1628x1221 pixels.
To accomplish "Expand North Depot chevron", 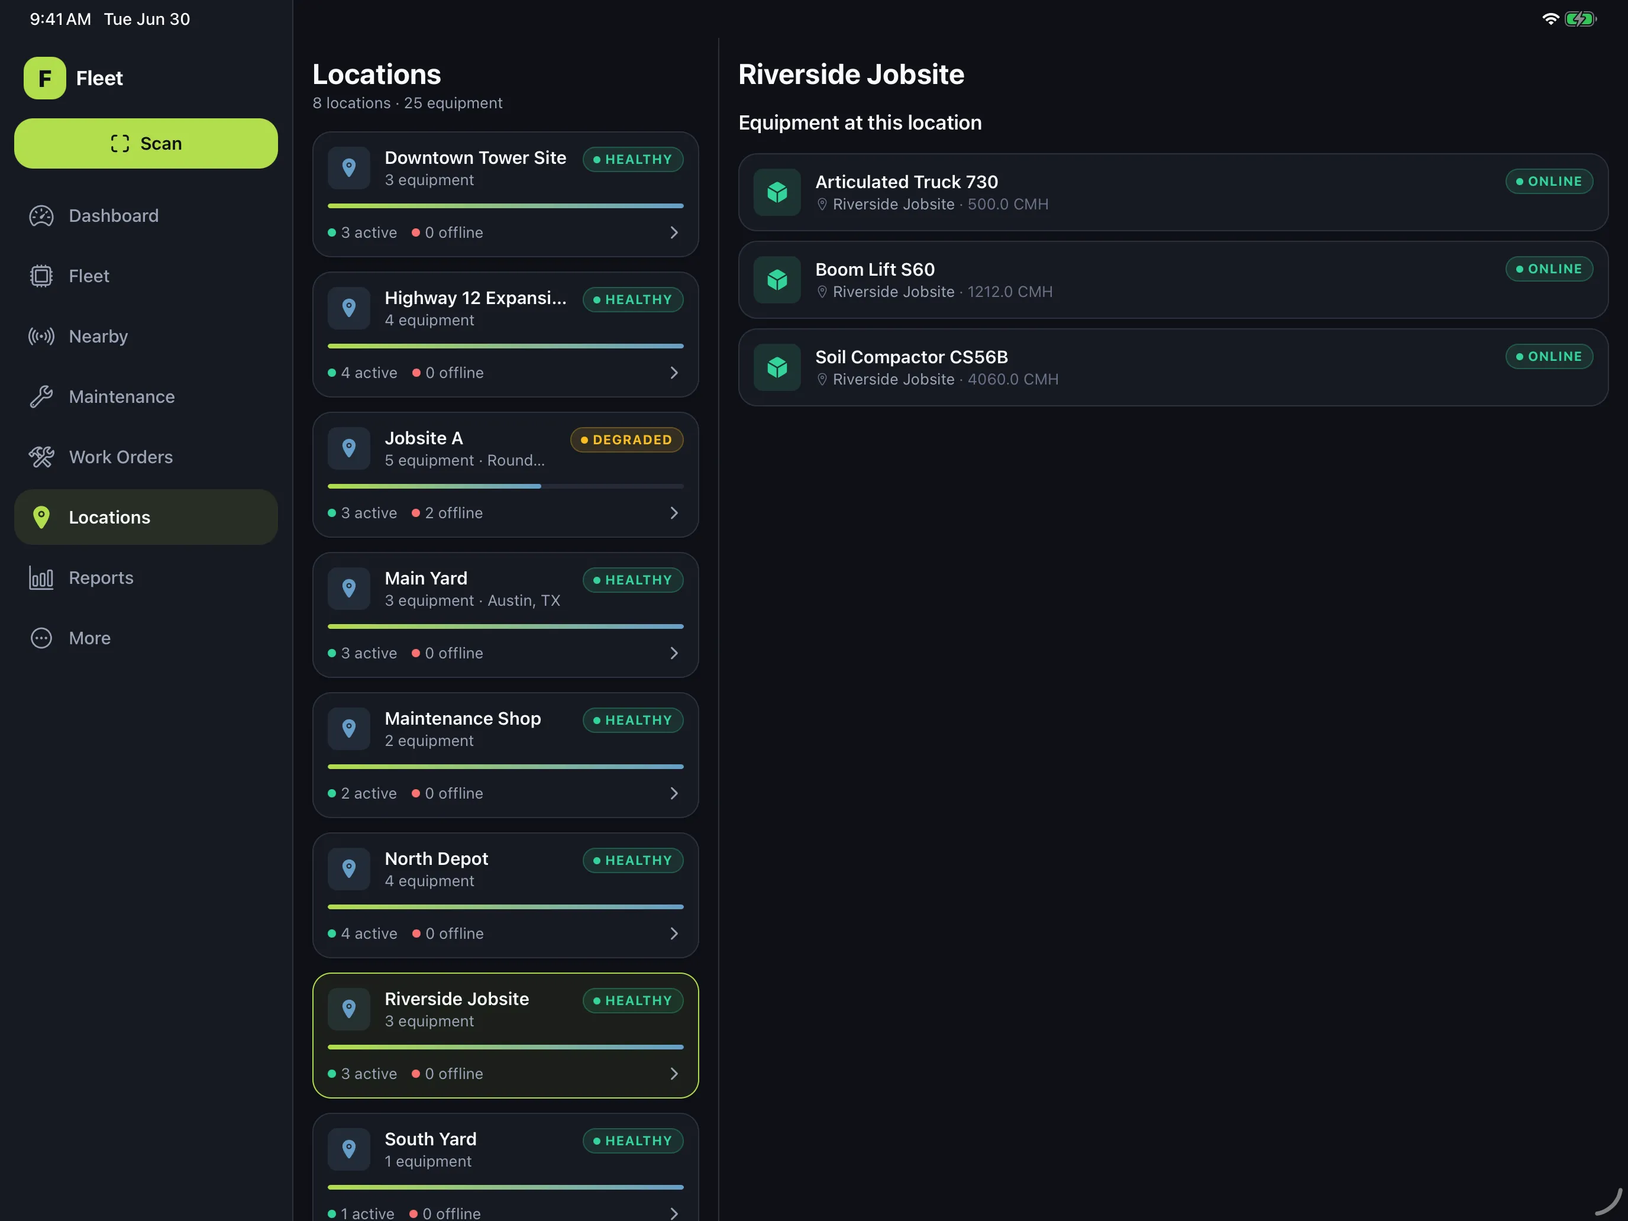I will (674, 934).
